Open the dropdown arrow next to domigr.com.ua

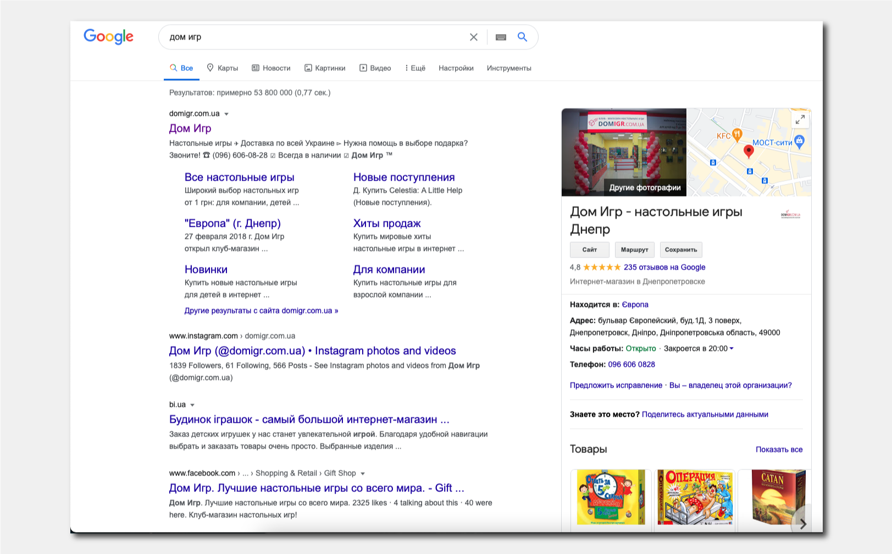[x=226, y=114]
